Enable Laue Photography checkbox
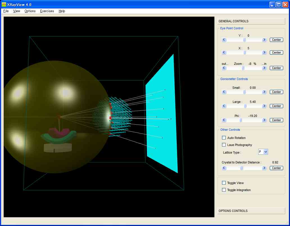This screenshot has width=290, height=226. pyautogui.click(x=224, y=145)
